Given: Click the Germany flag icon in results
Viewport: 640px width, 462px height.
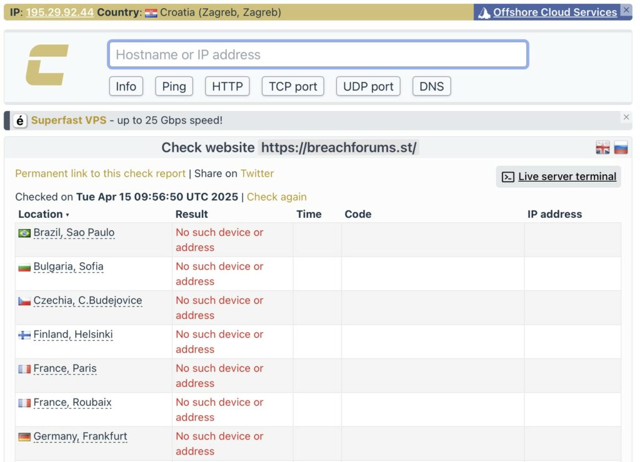Looking at the screenshot, I should [x=24, y=437].
